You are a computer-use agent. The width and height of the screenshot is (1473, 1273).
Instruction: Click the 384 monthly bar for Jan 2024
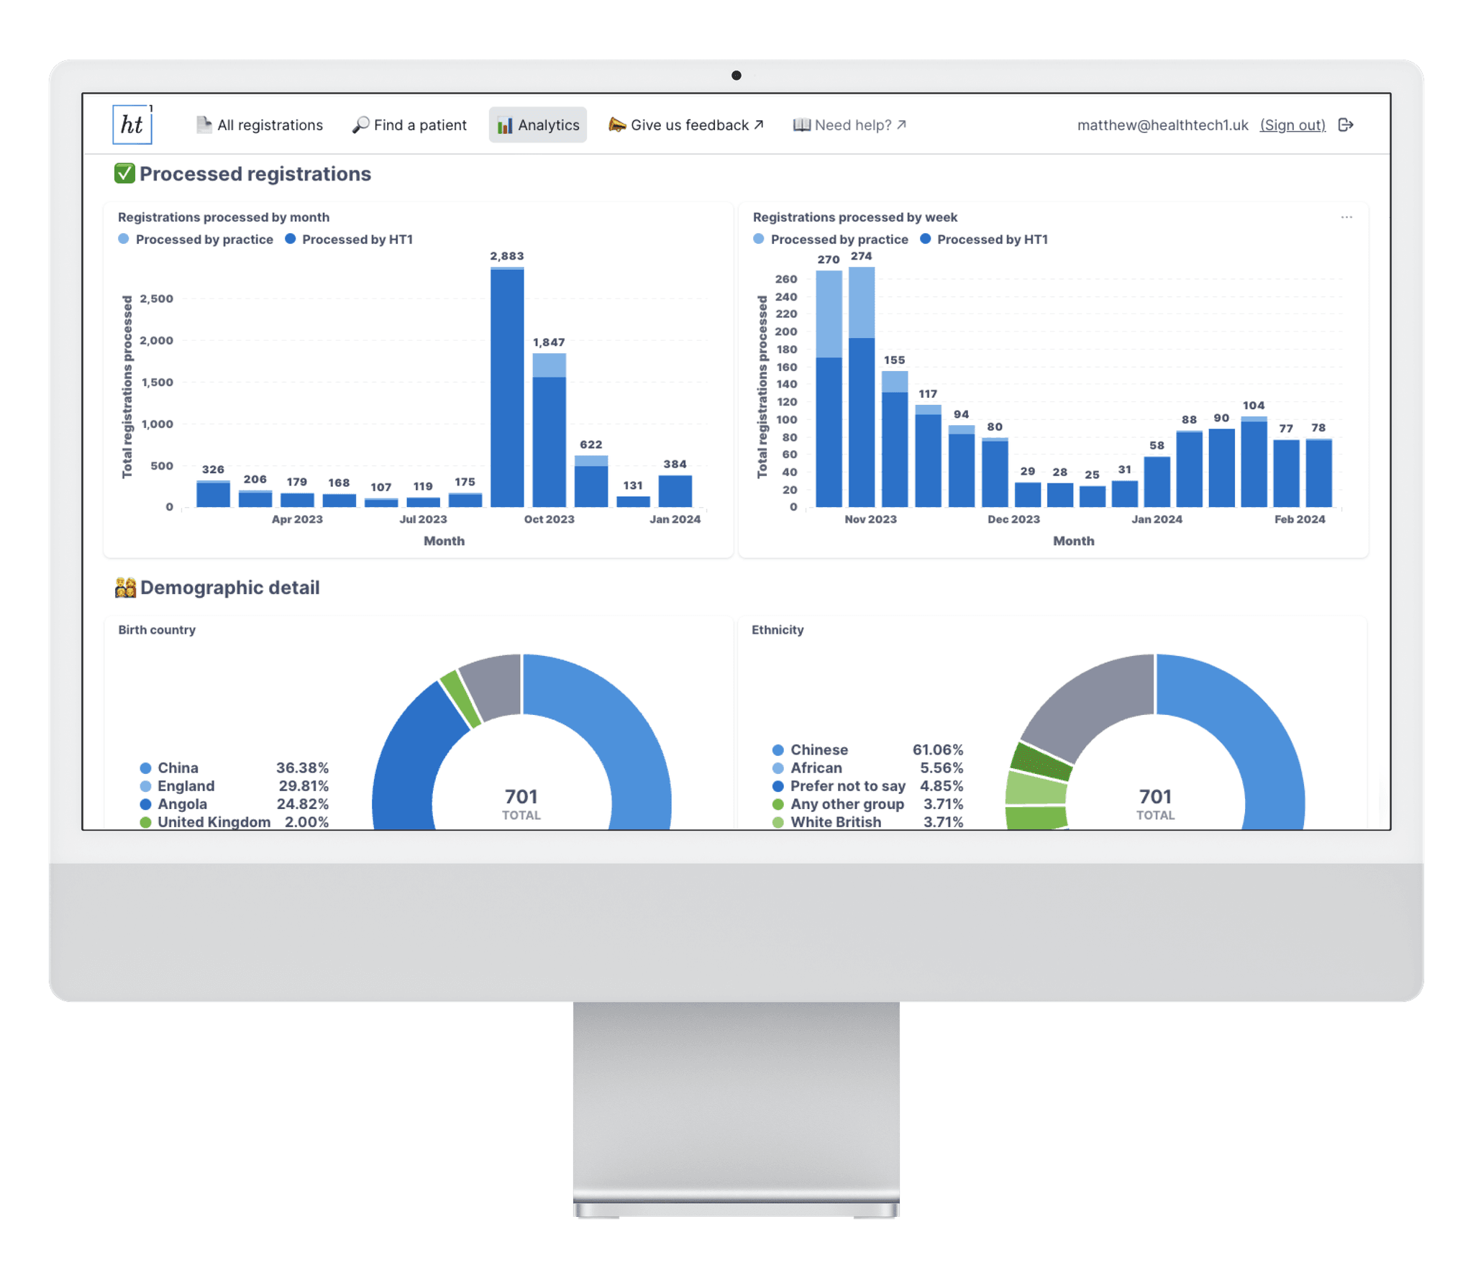(675, 491)
